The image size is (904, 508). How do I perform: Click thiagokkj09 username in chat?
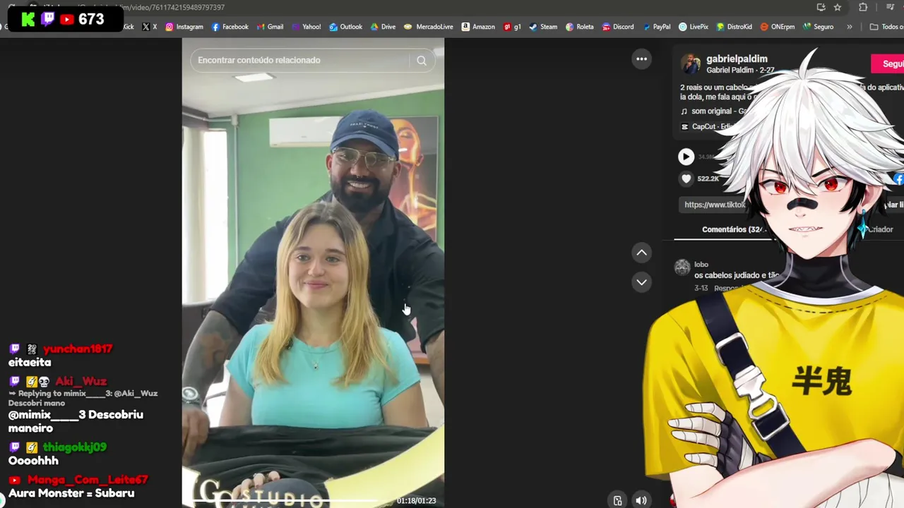(x=75, y=447)
